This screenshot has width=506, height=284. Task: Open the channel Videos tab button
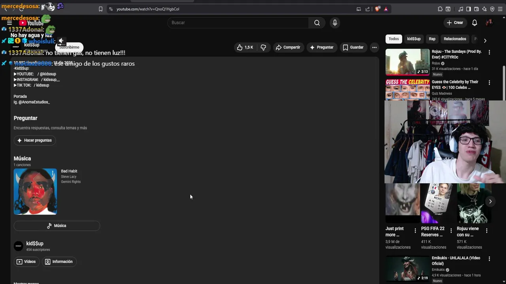point(26,262)
